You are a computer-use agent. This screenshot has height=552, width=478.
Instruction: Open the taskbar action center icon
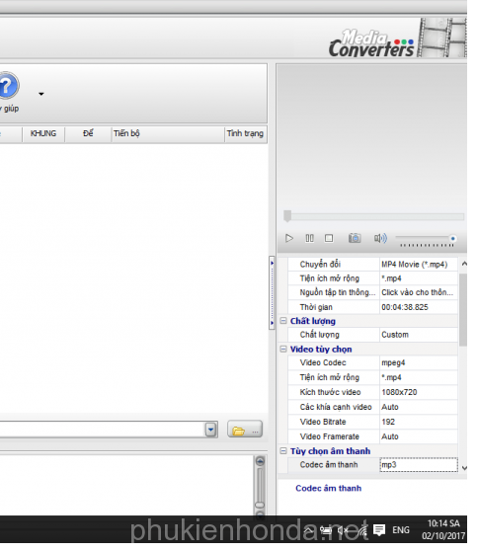pos(379,530)
